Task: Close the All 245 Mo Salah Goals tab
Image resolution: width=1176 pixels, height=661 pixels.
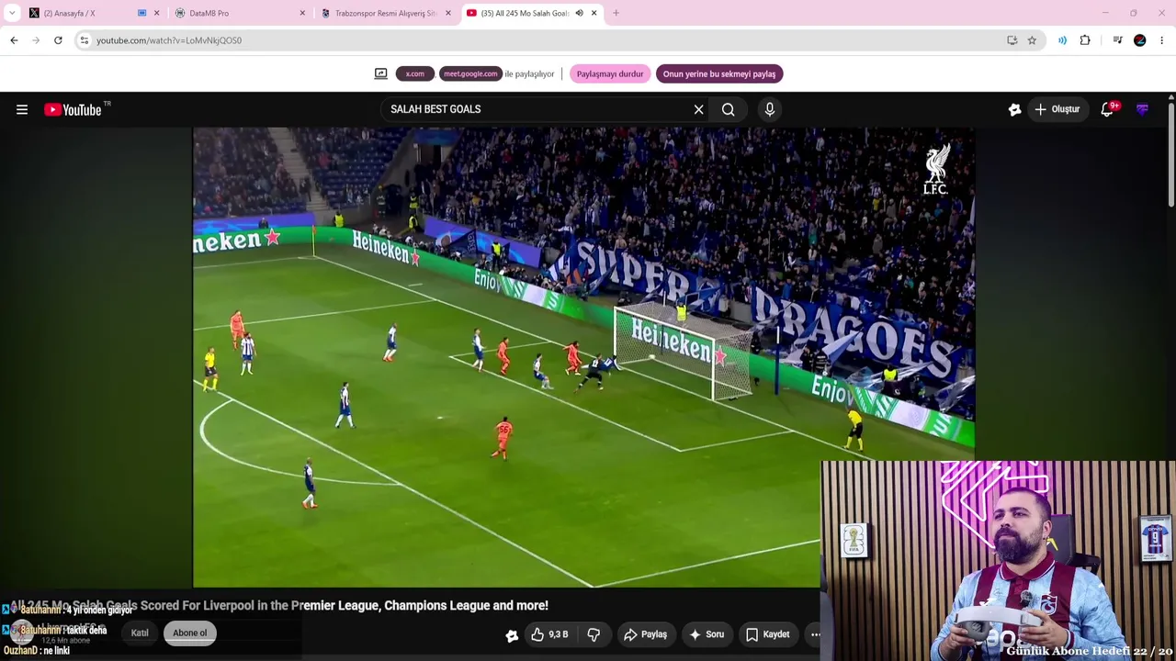Action: click(594, 13)
